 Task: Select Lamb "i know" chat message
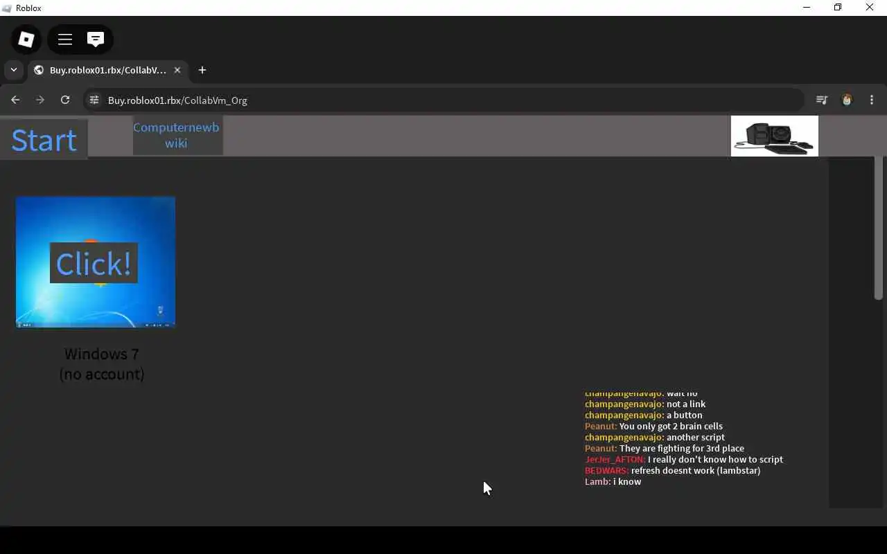(x=613, y=481)
